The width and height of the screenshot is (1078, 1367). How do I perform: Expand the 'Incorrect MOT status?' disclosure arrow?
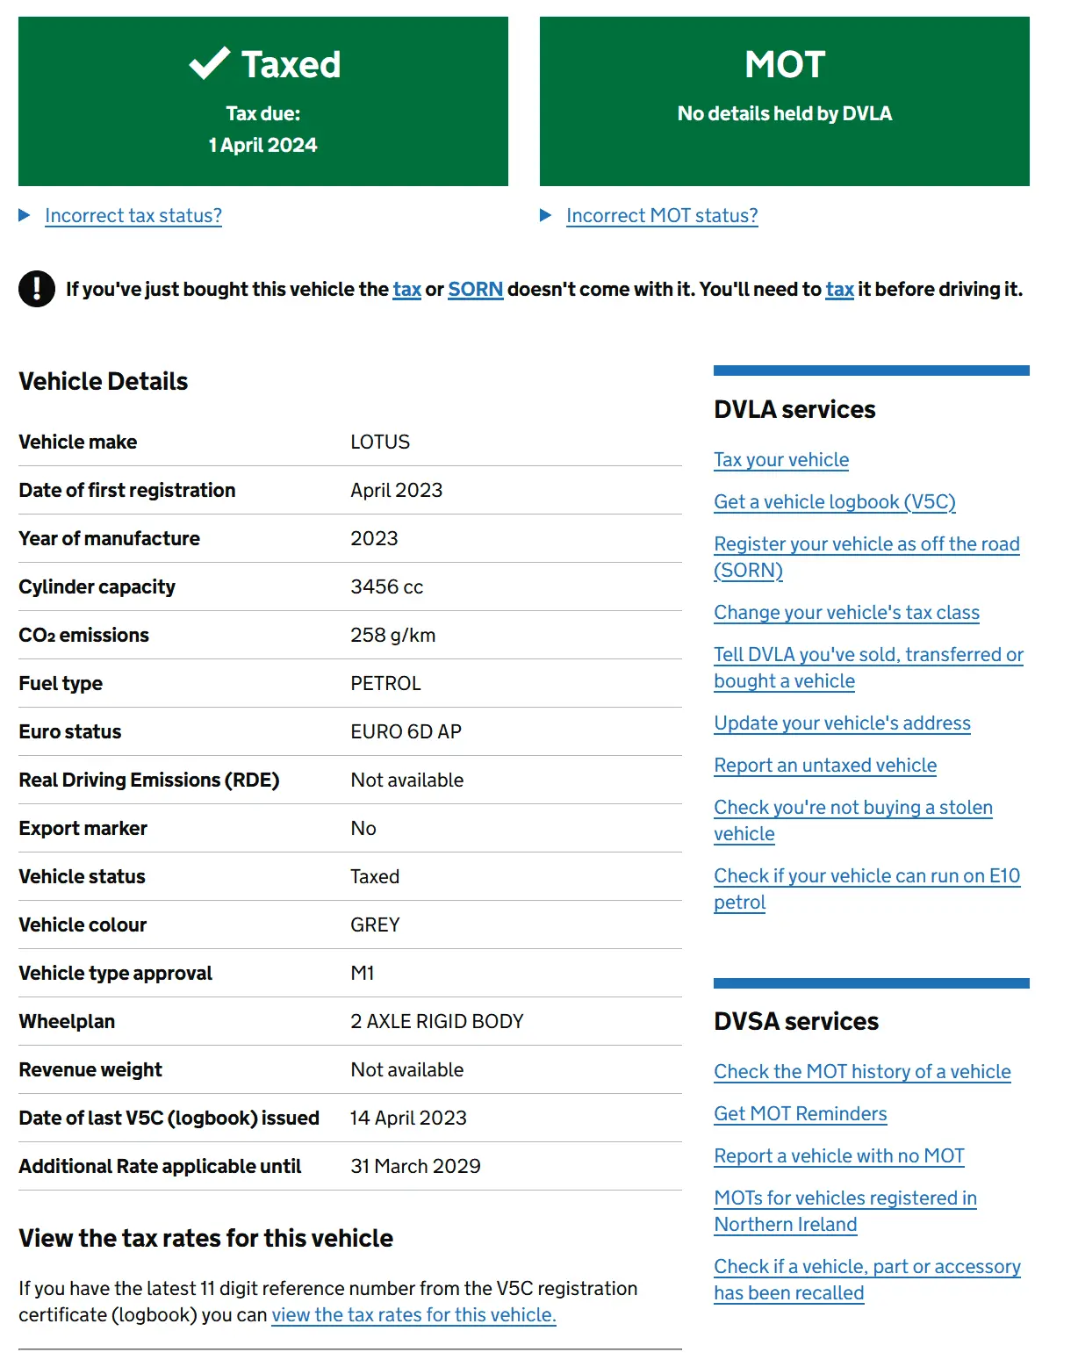[546, 215]
